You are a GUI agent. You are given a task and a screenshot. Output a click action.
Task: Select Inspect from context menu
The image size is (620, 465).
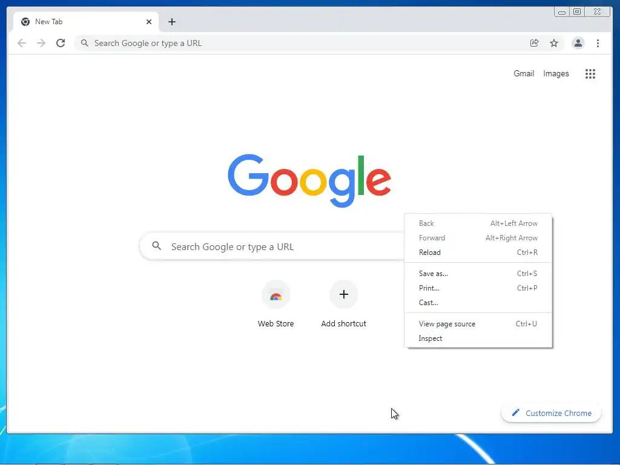pyautogui.click(x=478, y=338)
